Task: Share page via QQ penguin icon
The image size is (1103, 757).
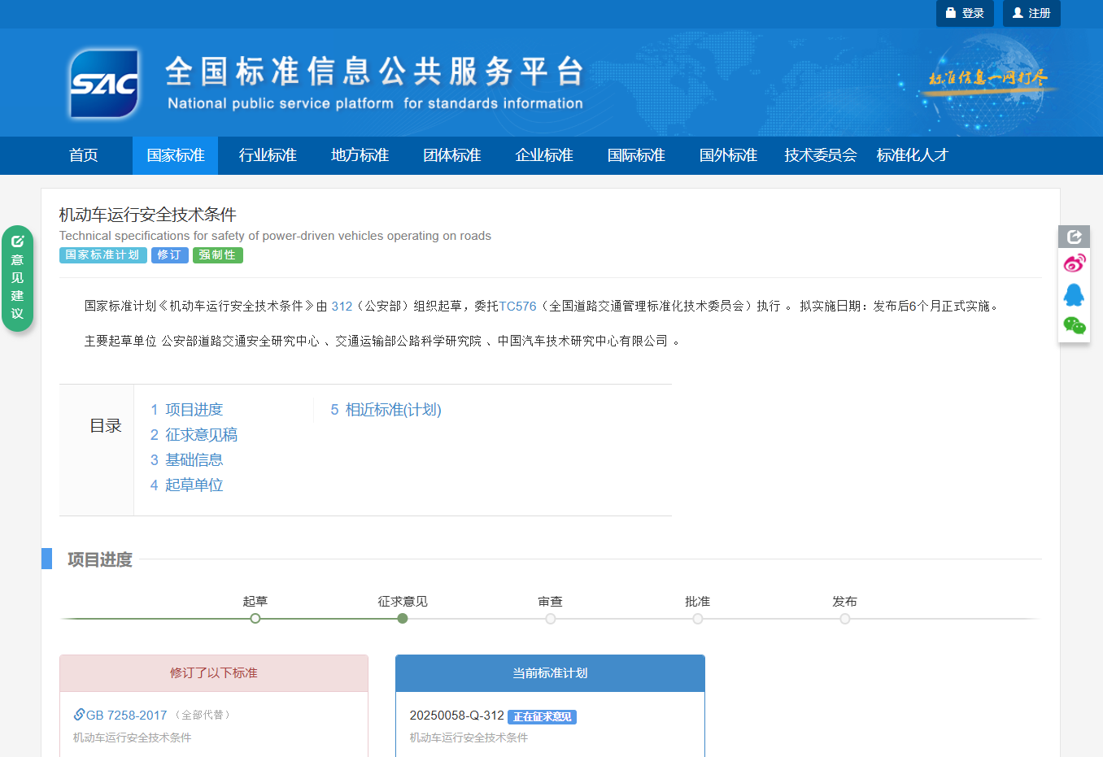Action: point(1074,294)
